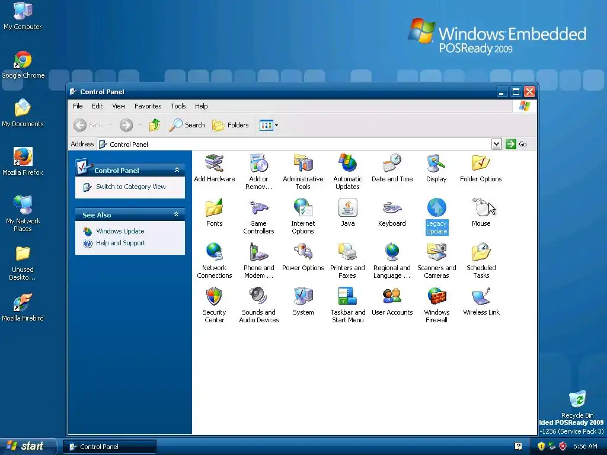Open the Forward button history arrow
607x455 pixels.
140,124
